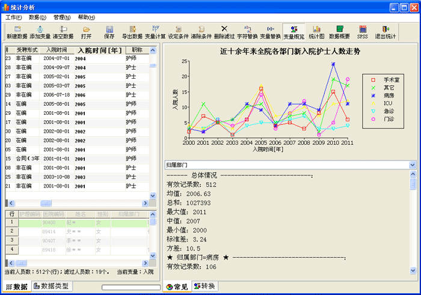Click up arrow of statistics text scrollbar
421x295 pixels.
pos(413,174)
